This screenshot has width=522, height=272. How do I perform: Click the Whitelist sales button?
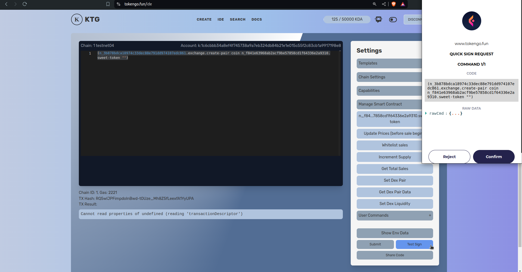(389, 145)
